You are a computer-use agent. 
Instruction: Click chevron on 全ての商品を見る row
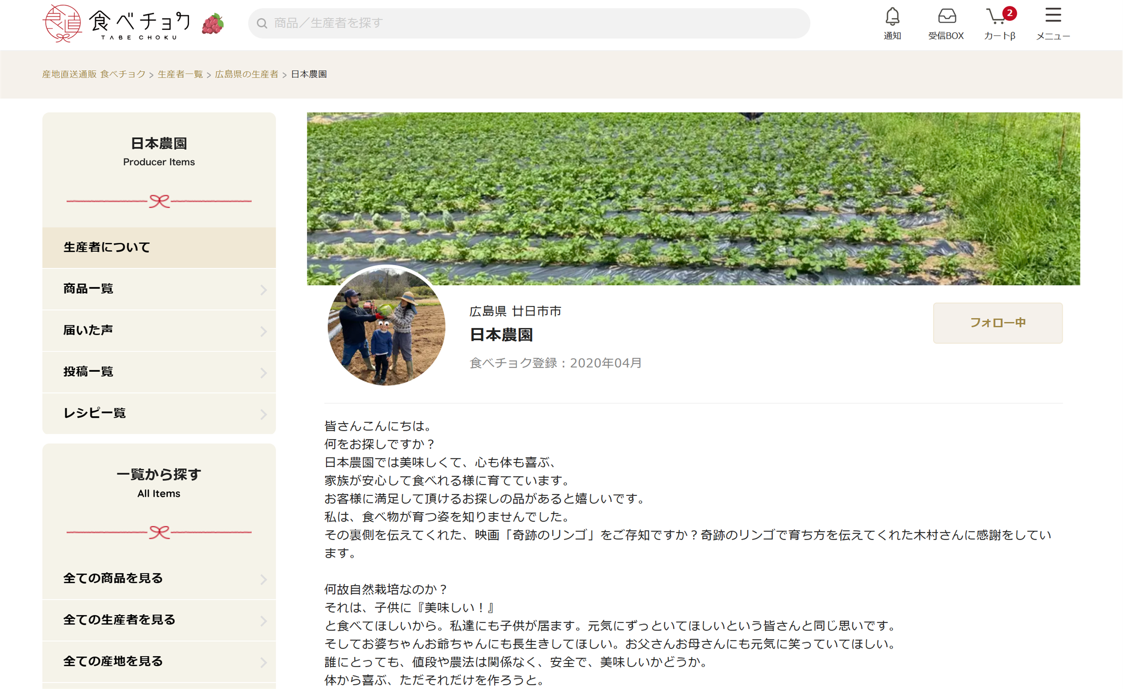tap(264, 580)
